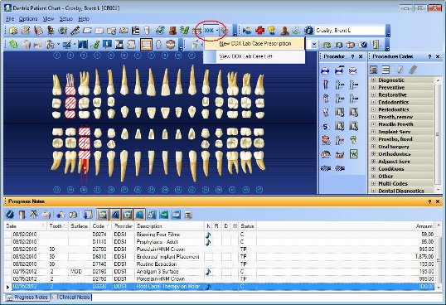The height and width of the screenshot is (305, 446).
Task: Switch to the Clinical Notes tab
Action: [x=71, y=298]
